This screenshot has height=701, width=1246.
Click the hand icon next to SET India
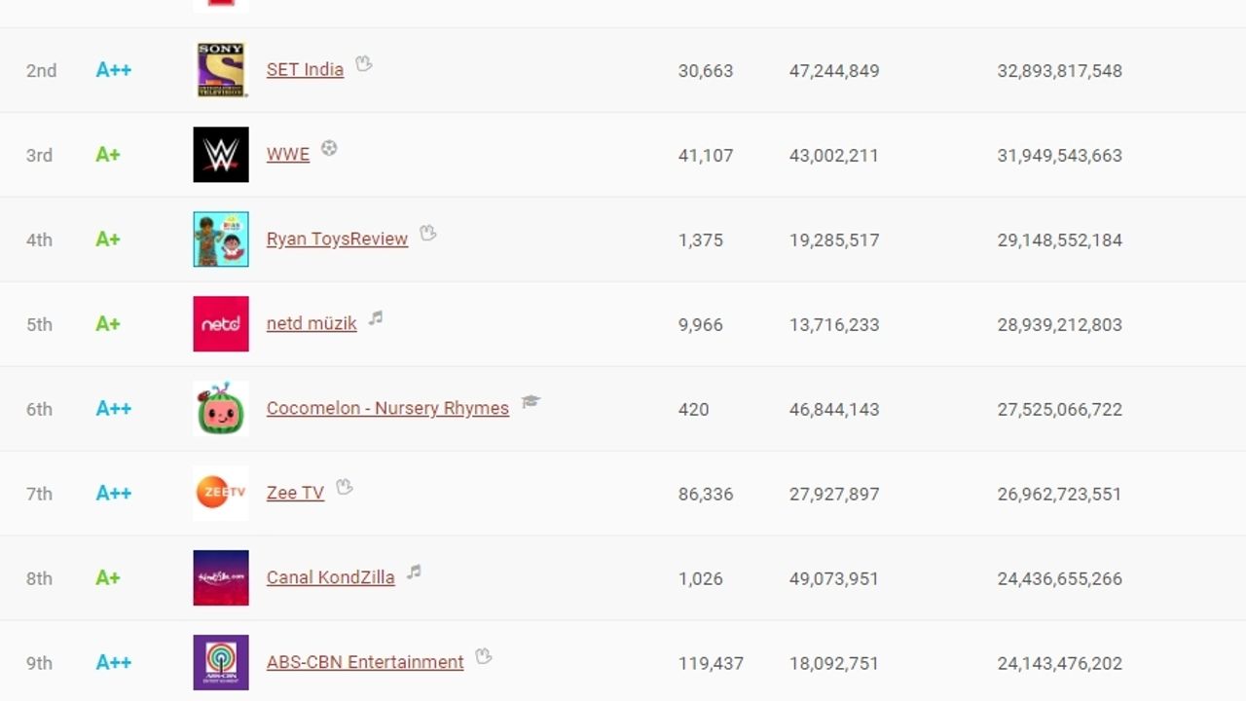pos(364,64)
